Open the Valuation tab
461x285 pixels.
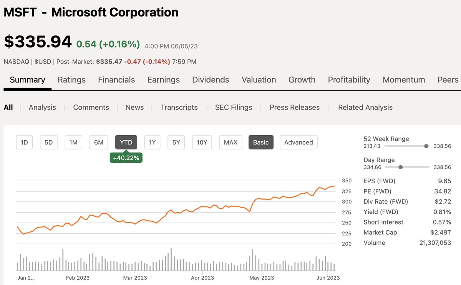[259, 80]
